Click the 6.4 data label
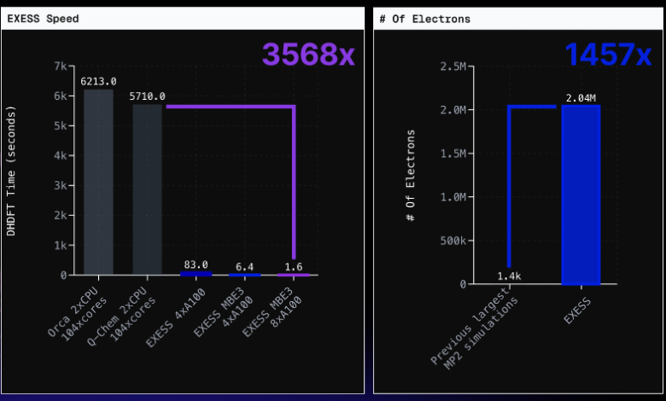Viewport: 666px width, 401px height. tap(245, 267)
